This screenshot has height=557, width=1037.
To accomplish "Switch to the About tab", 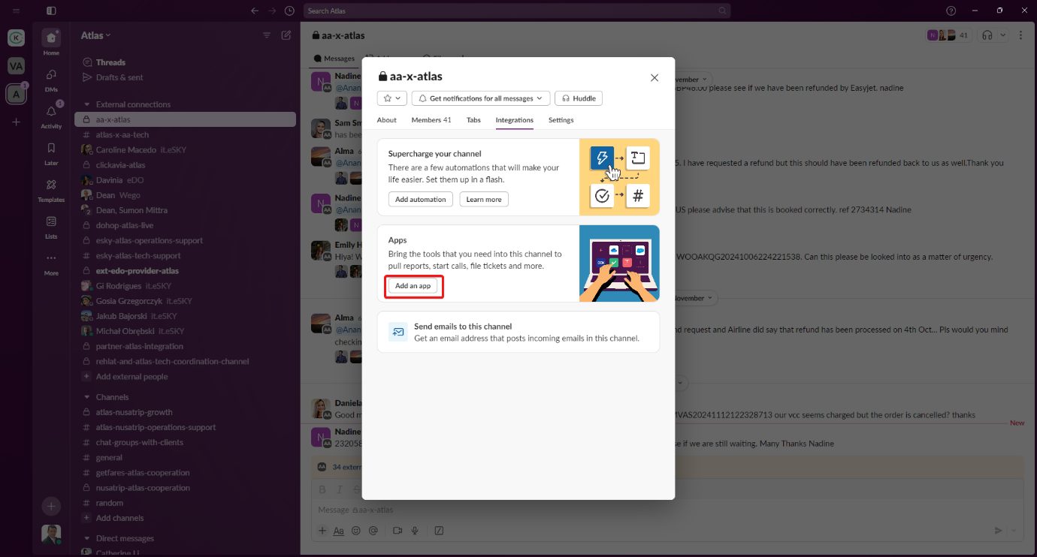I will (386, 120).
